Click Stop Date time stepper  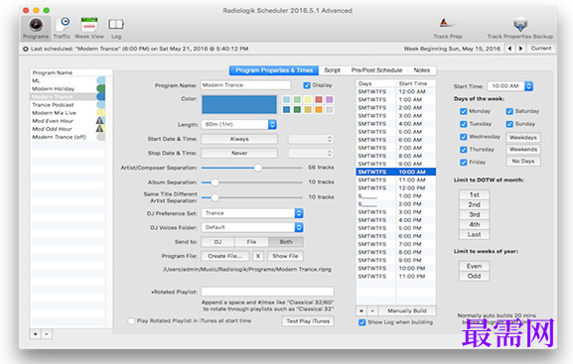(x=330, y=154)
